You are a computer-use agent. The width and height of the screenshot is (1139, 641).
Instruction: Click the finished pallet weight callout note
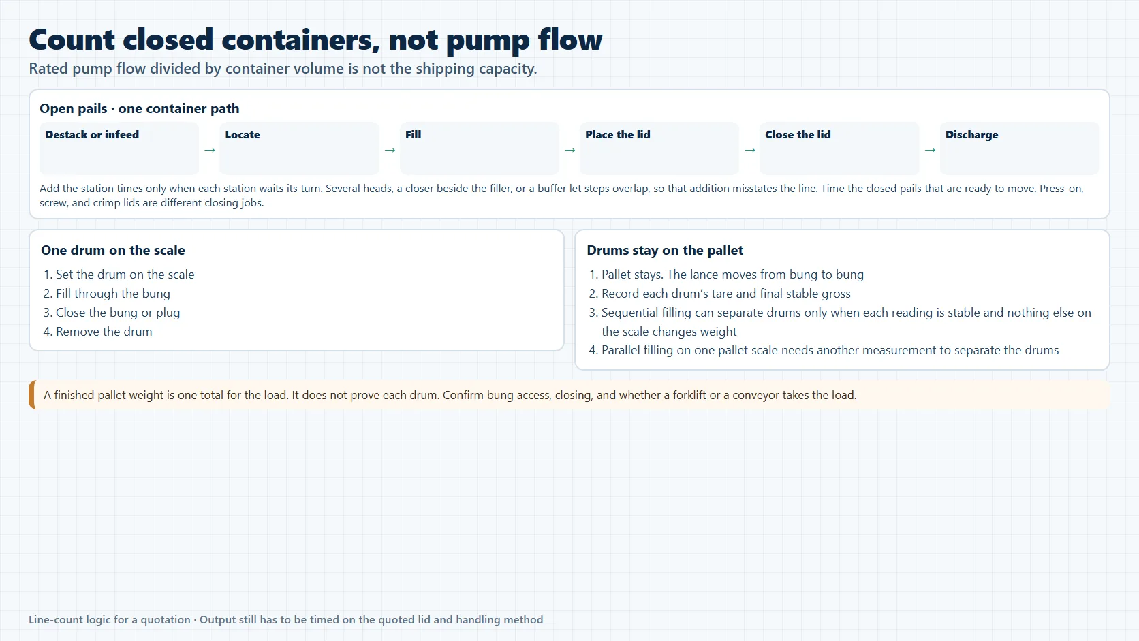click(x=569, y=395)
